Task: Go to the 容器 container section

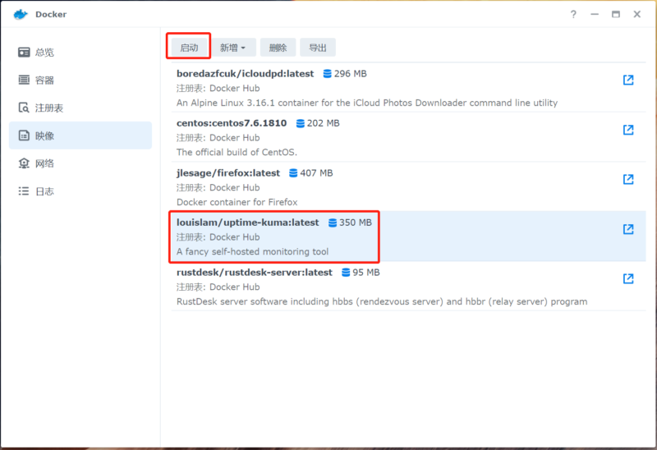Action: pyautogui.click(x=80, y=80)
